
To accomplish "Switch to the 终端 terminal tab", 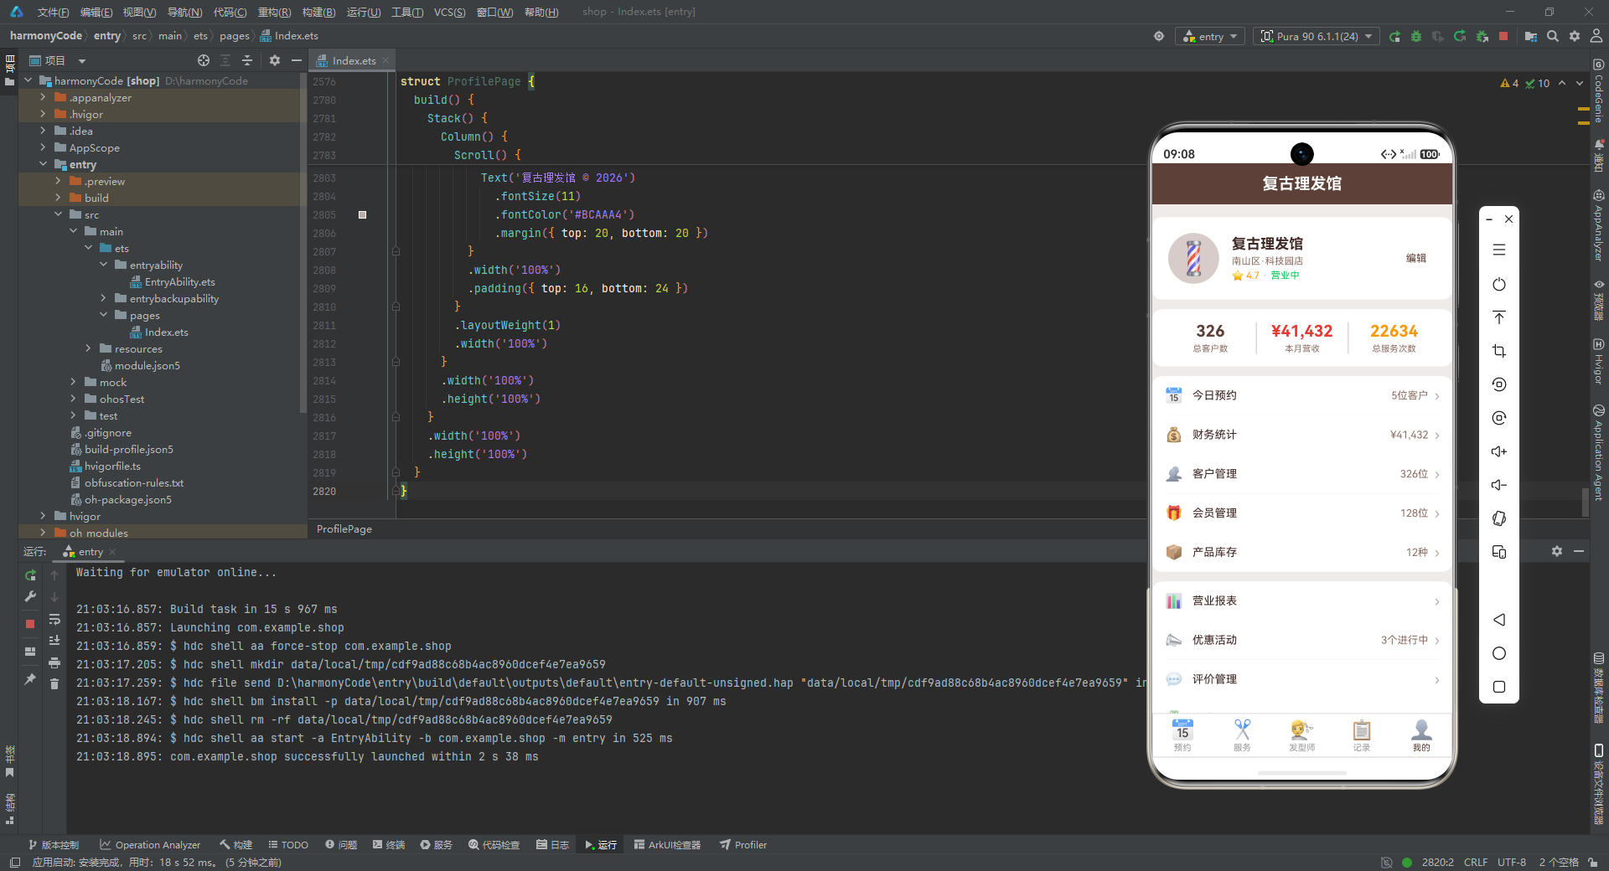I will click(x=388, y=845).
